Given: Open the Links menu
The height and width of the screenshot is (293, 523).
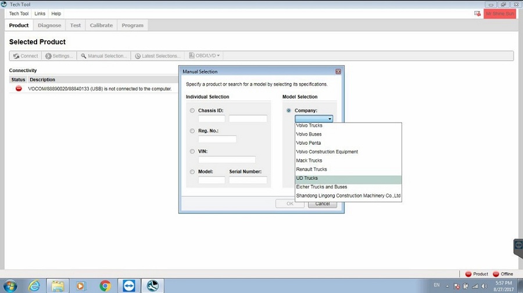Looking at the screenshot, I should coord(40,13).
